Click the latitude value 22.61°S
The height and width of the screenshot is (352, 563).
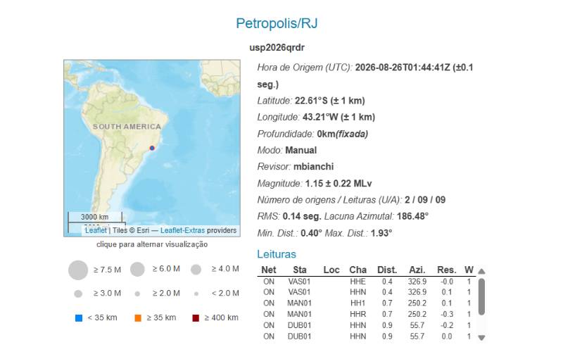[311, 101]
